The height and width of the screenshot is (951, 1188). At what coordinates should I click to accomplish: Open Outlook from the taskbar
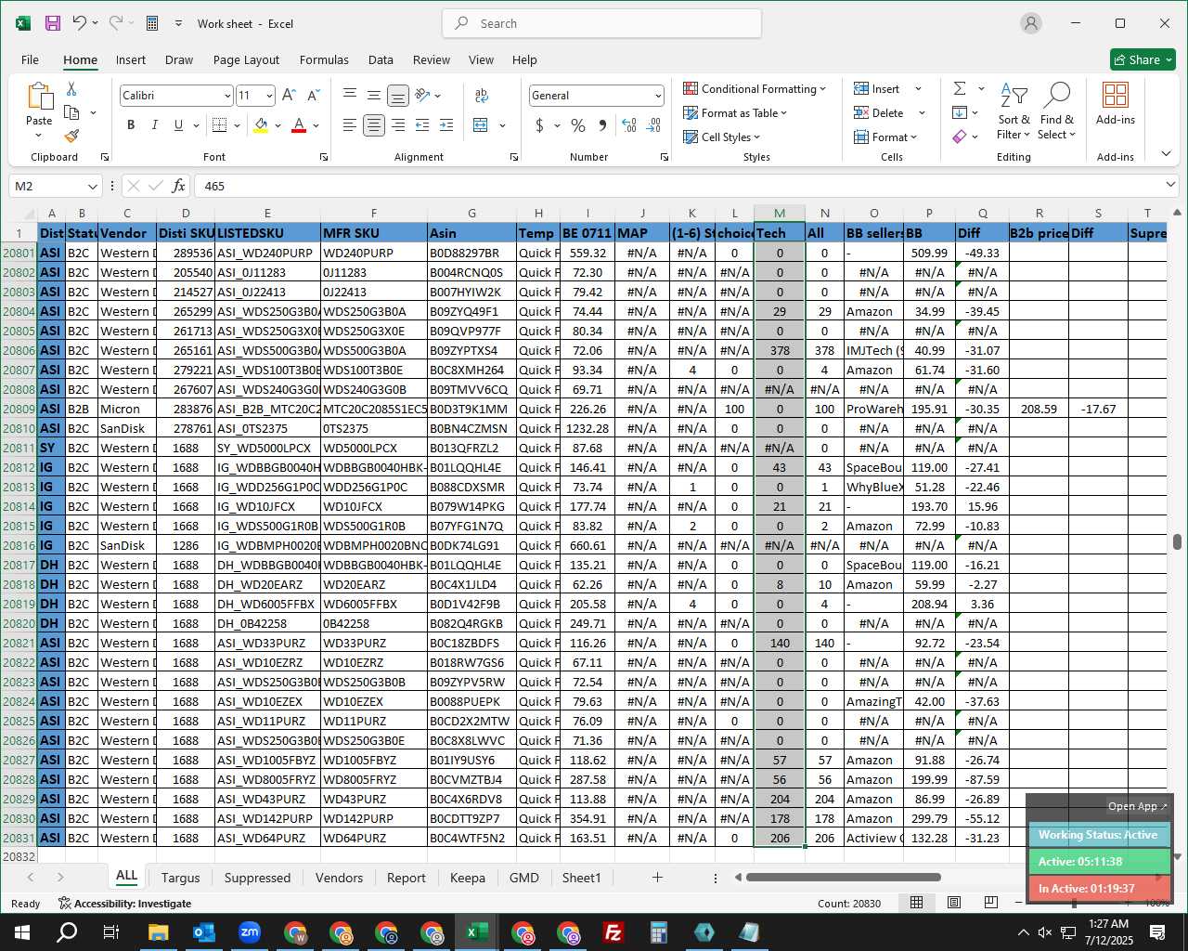point(203,932)
